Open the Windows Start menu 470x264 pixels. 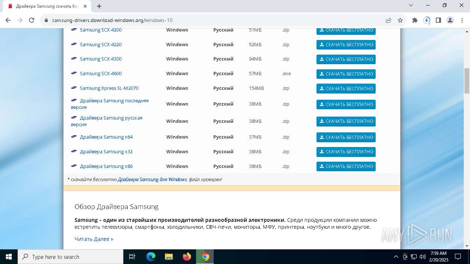pos(9,257)
